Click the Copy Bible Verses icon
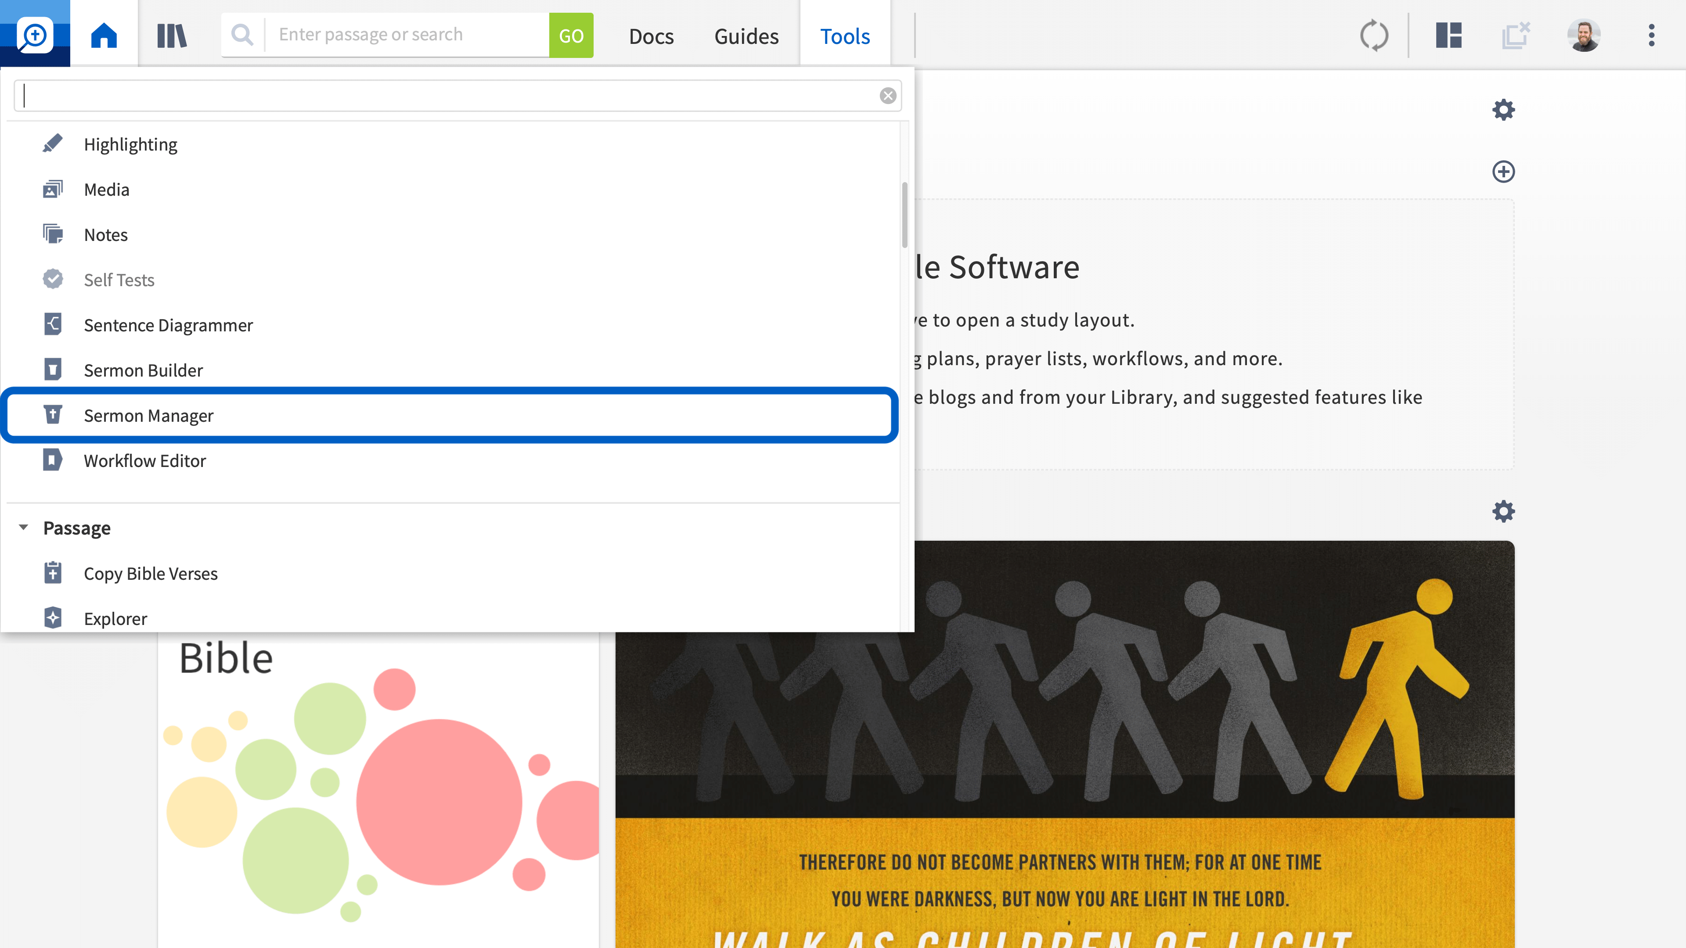Viewport: 1686px width, 948px height. 52,572
